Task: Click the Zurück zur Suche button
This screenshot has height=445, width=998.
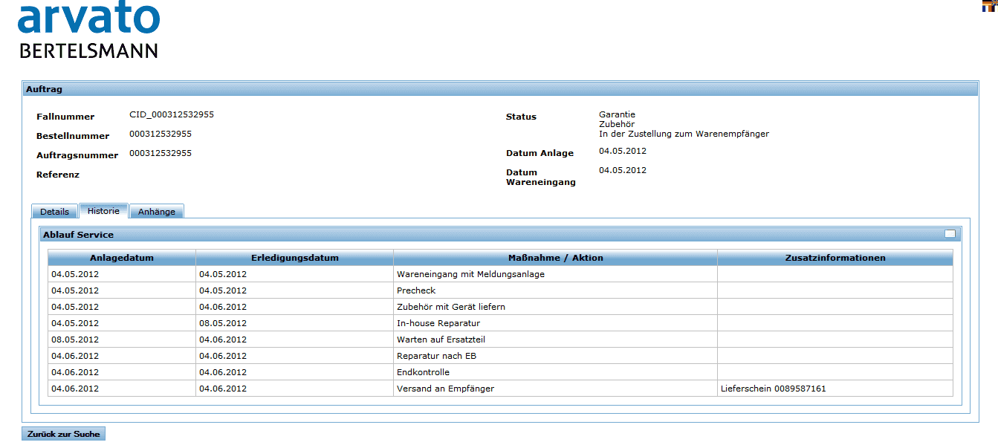Action: pyautogui.click(x=63, y=433)
